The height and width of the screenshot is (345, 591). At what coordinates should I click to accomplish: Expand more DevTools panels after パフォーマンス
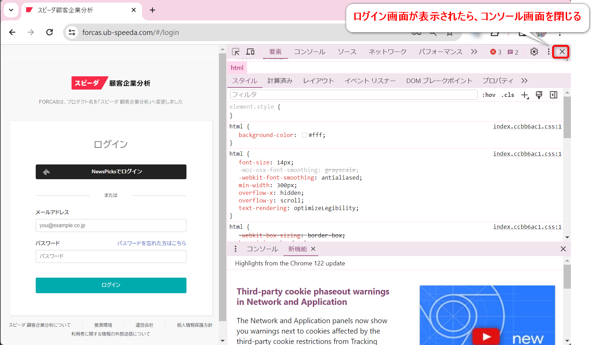point(474,52)
